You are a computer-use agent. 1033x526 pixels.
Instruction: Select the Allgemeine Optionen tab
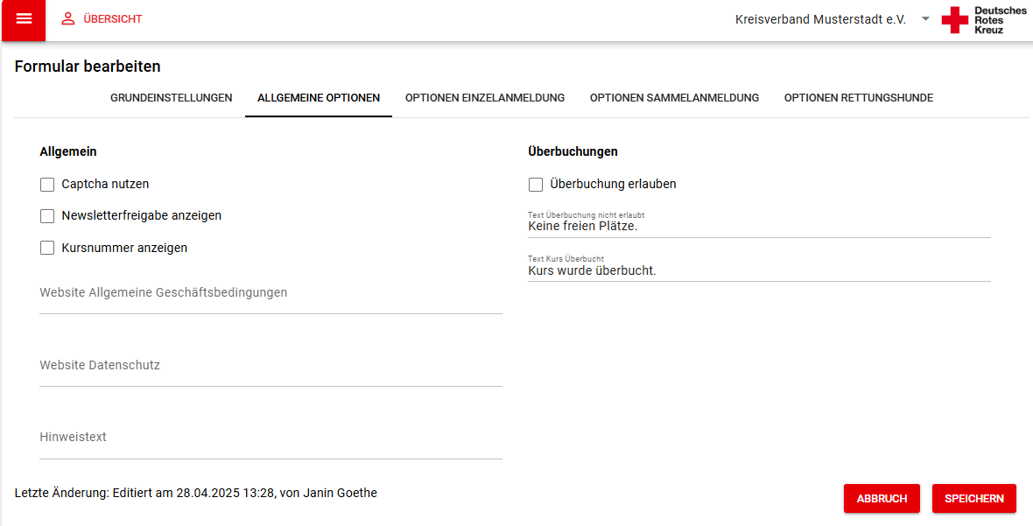[x=318, y=98]
